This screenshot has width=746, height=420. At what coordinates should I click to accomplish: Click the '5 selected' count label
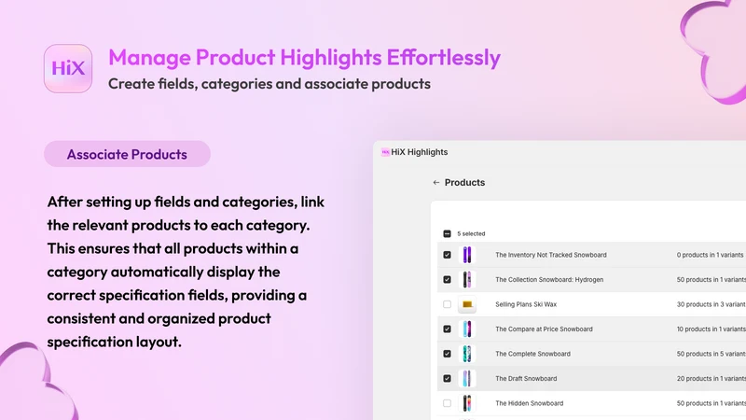coord(471,234)
